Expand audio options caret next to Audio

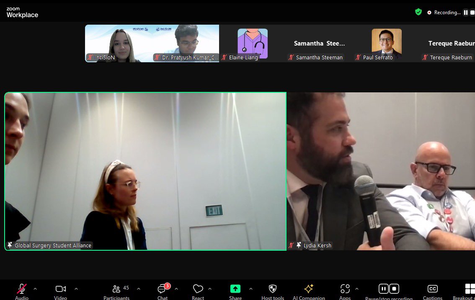pyautogui.click(x=35, y=289)
